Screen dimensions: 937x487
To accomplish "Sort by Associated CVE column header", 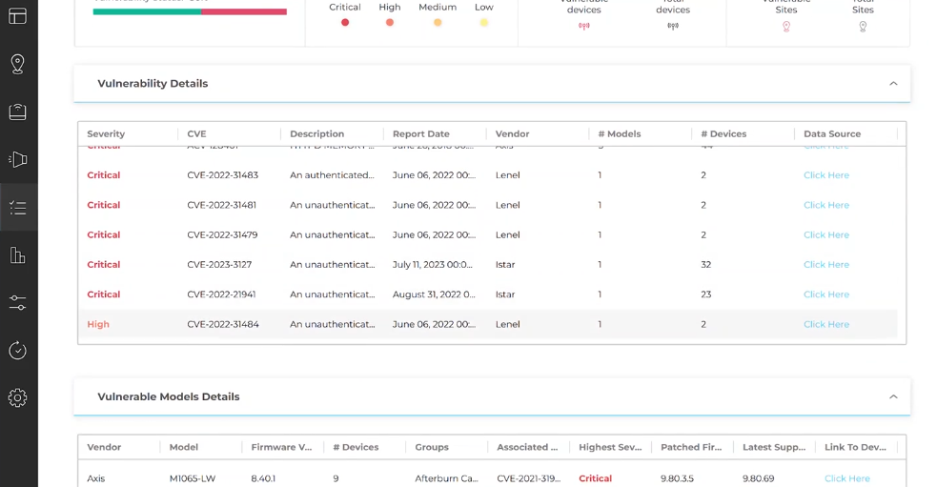I will tap(527, 447).
